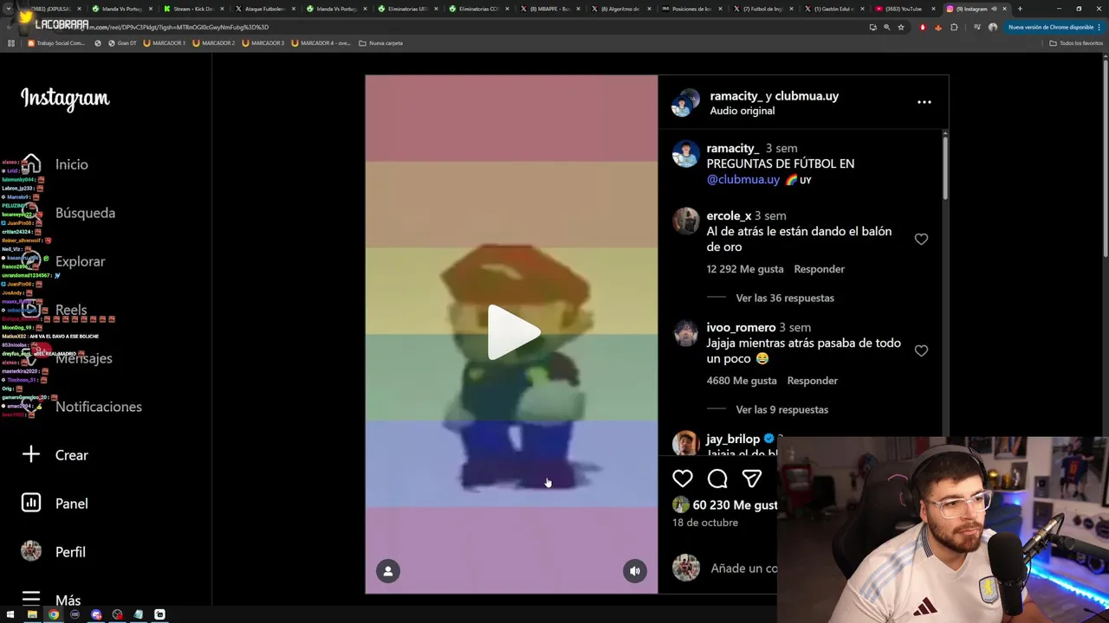The height and width of the screenshot is (623, 1109).
Task: Click the comment bubble icon
Action: [717, 478]
